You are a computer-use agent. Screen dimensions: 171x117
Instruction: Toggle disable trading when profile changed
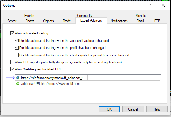[x=16, y=48]
